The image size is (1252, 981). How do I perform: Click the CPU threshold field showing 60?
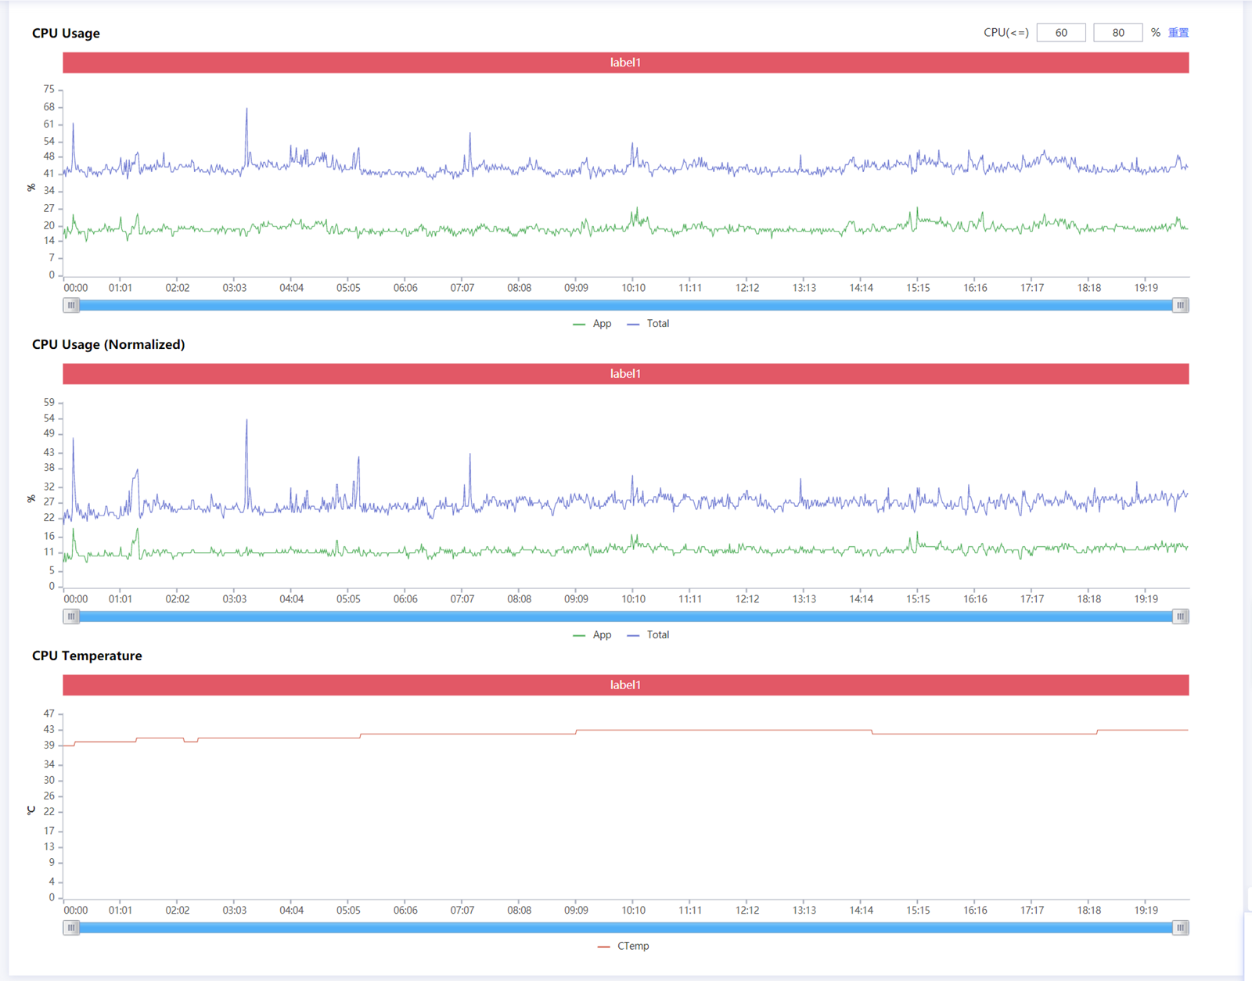click(1060, 33)
